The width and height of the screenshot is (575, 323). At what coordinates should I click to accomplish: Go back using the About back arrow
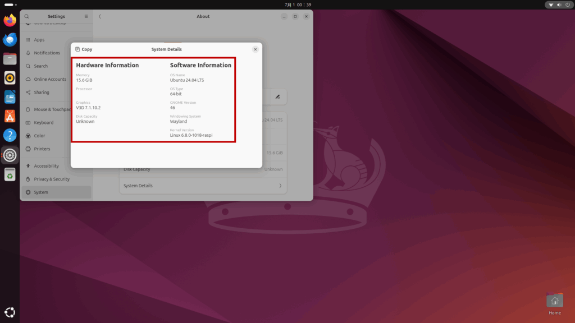tap(100, 17)
